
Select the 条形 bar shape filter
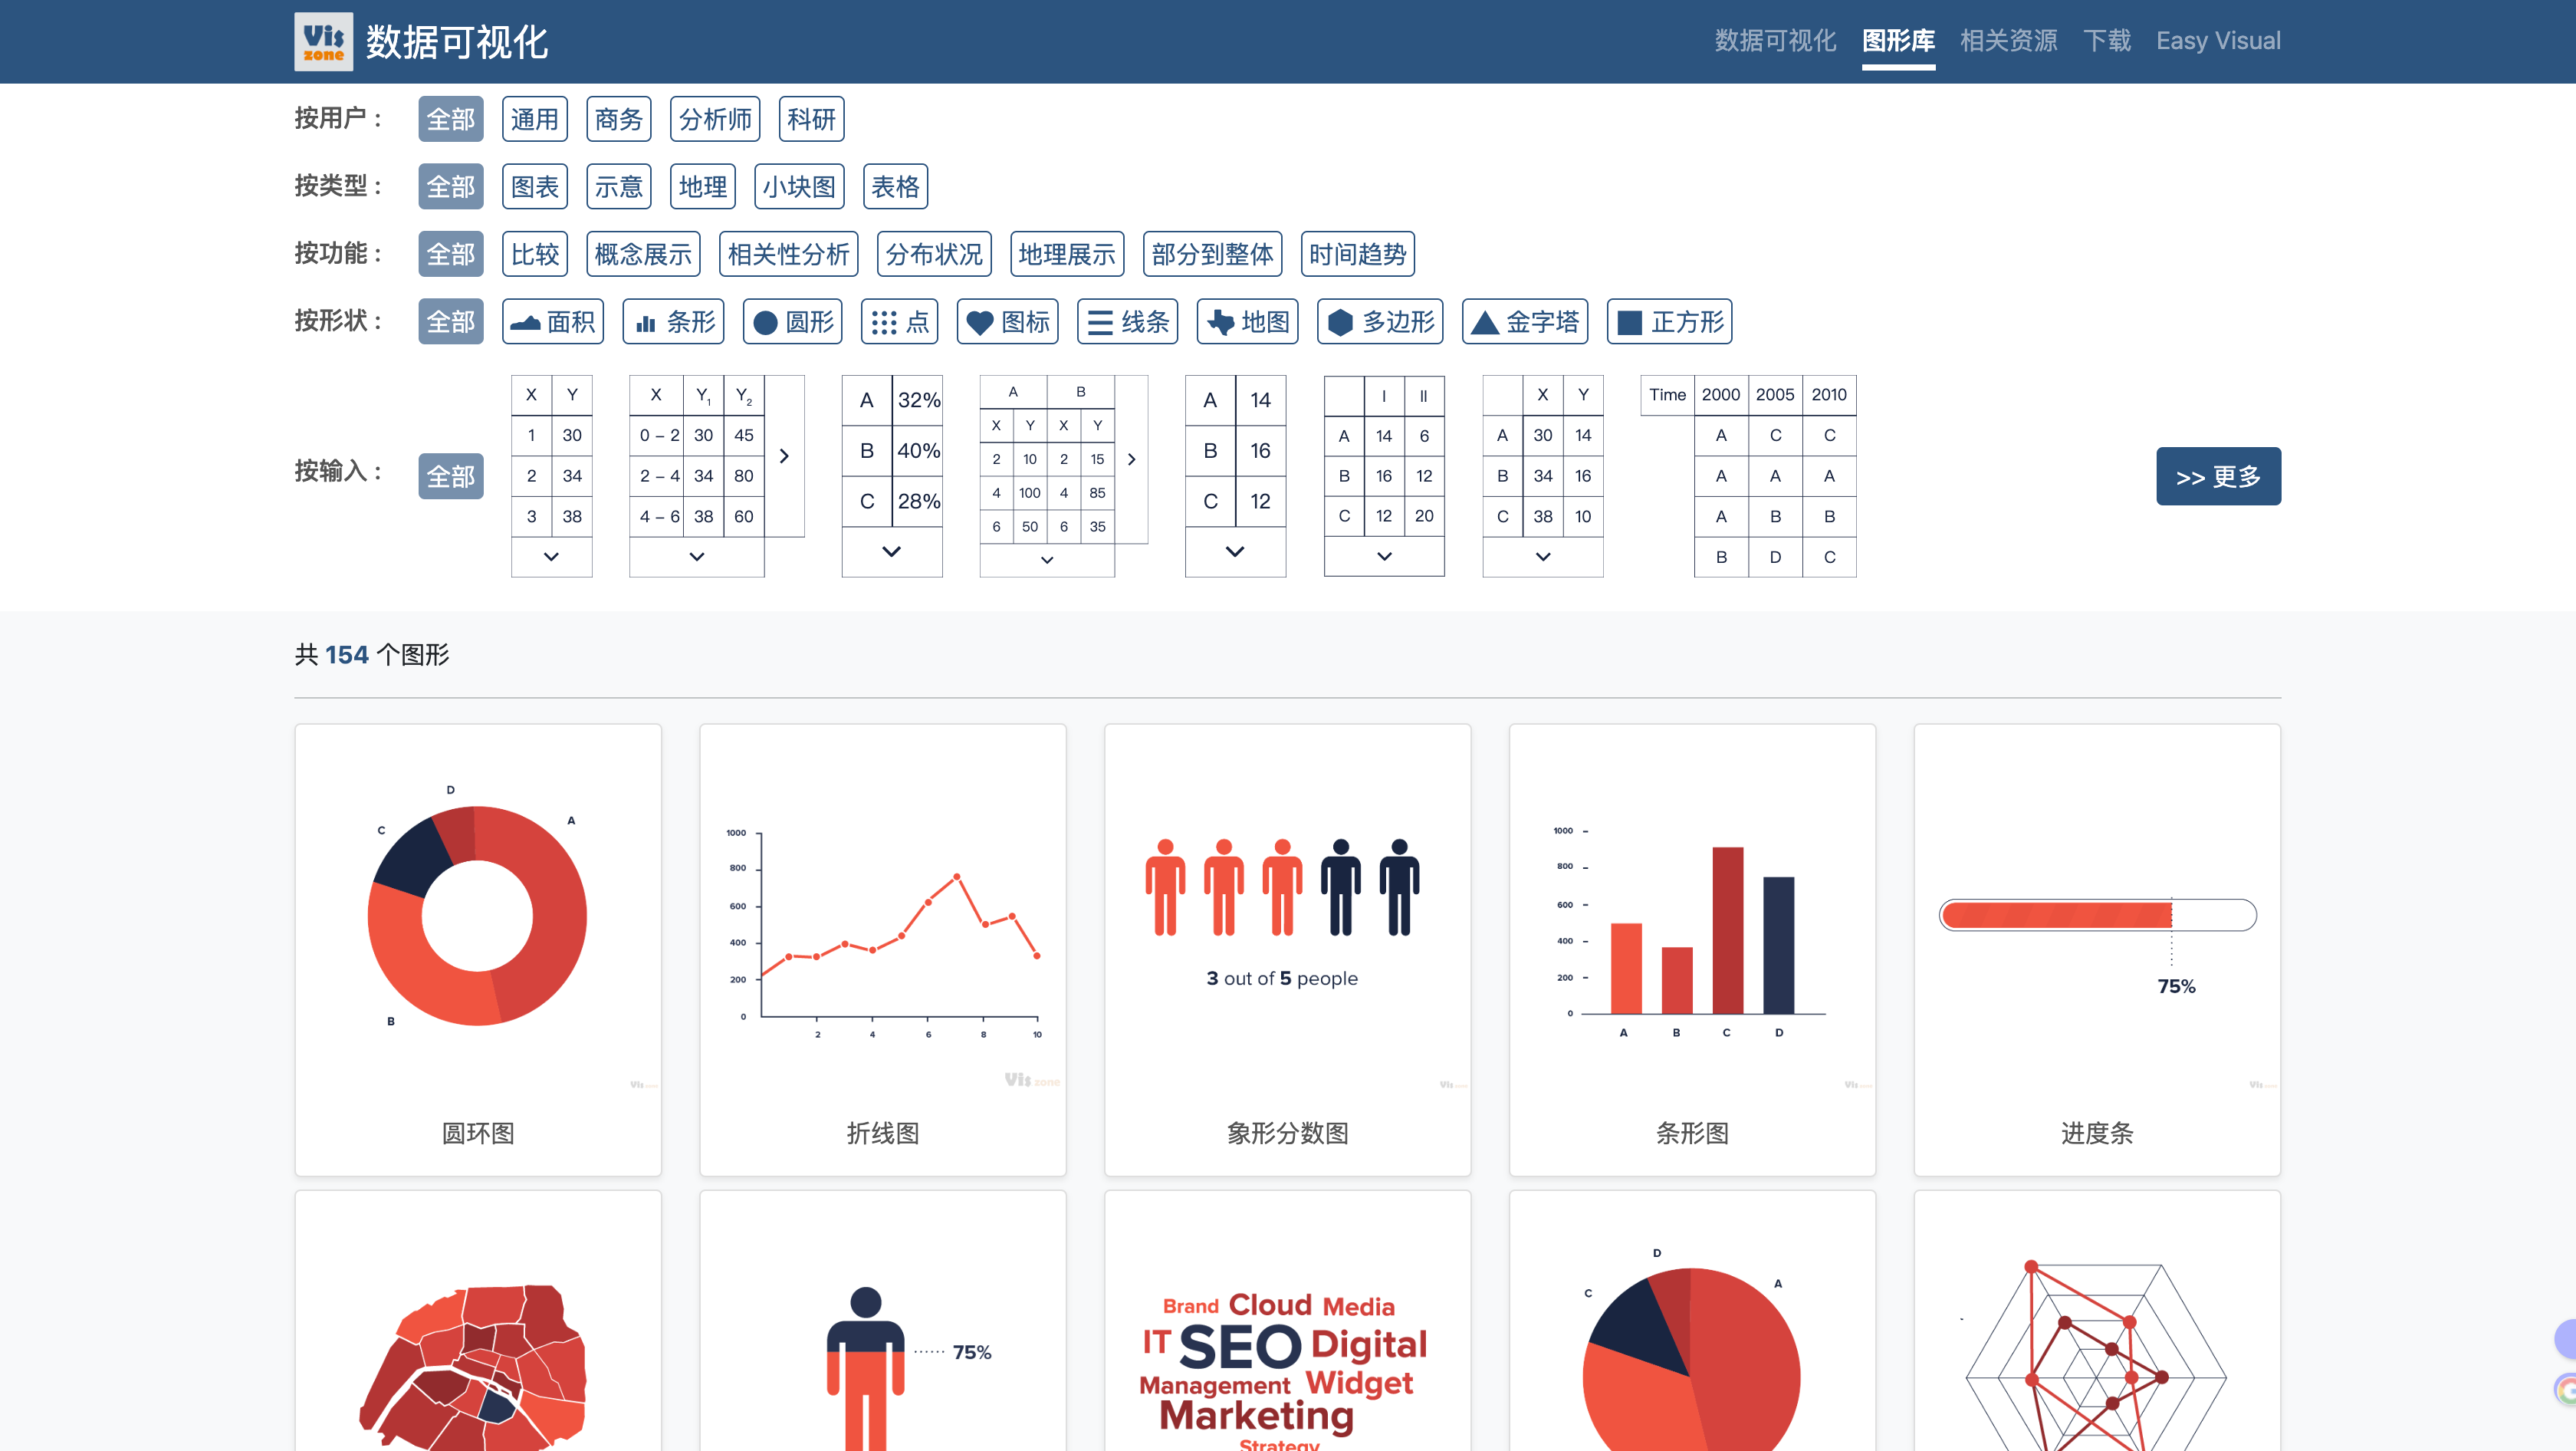point(673,322)
